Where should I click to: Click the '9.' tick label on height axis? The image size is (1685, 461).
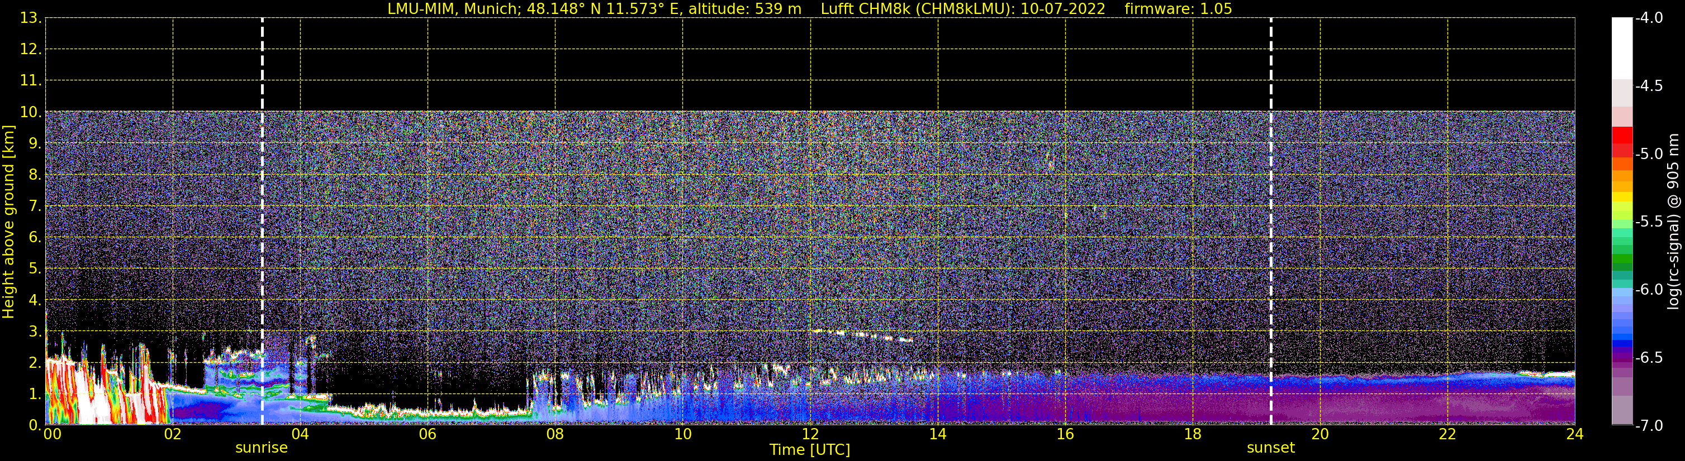[x=35, y=143]
